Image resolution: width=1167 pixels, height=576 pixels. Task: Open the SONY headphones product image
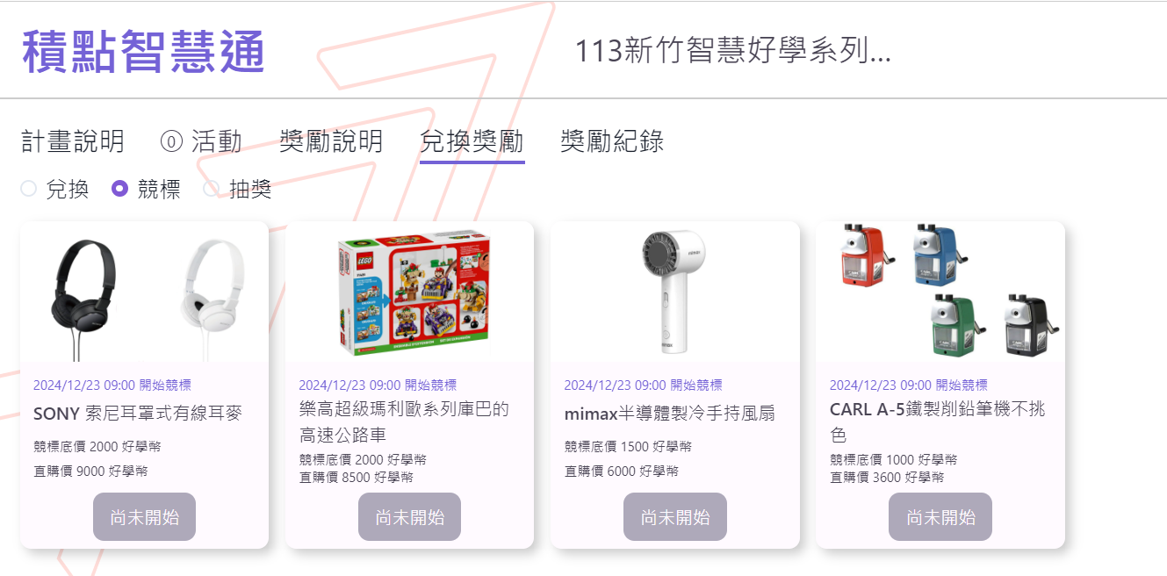pyautogui.click(x=144, y=292)
